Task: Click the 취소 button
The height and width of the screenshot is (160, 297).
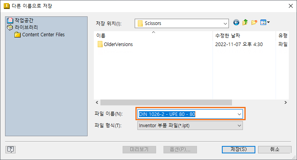Action: click(x=275, y=149)
